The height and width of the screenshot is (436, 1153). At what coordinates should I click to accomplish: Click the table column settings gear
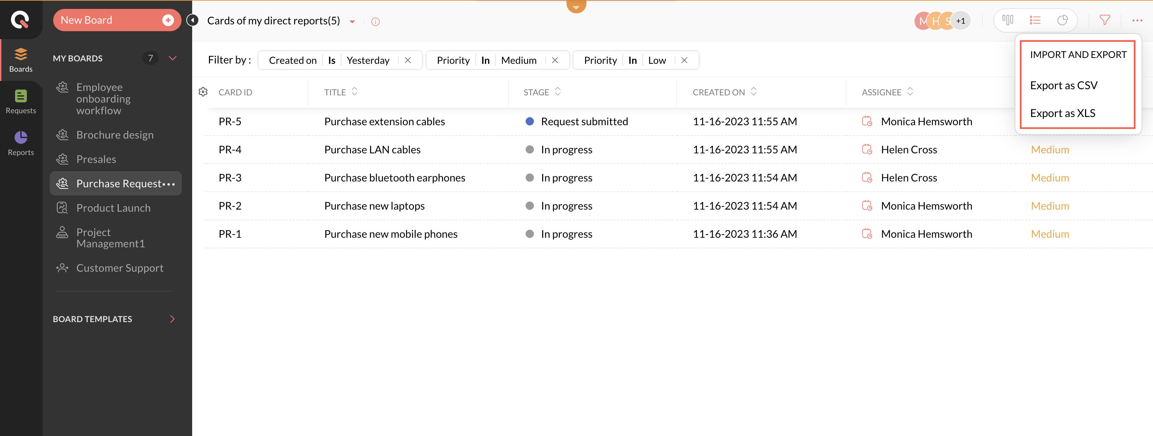203,92
